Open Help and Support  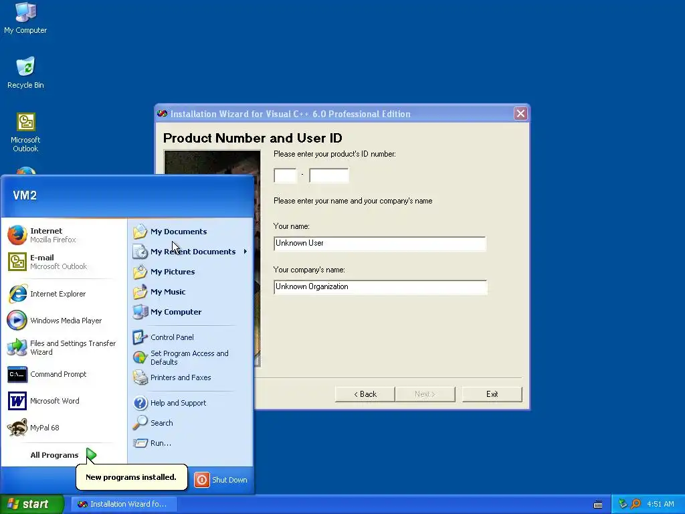tap(190, 403)
